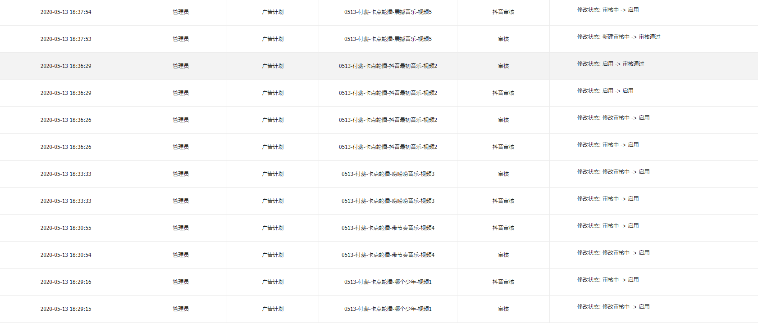Click '抖音审核' in the 18:37:54 row
Image resolution: width=758 pixels, height=323 pixels.
click(x=503, y=12)
